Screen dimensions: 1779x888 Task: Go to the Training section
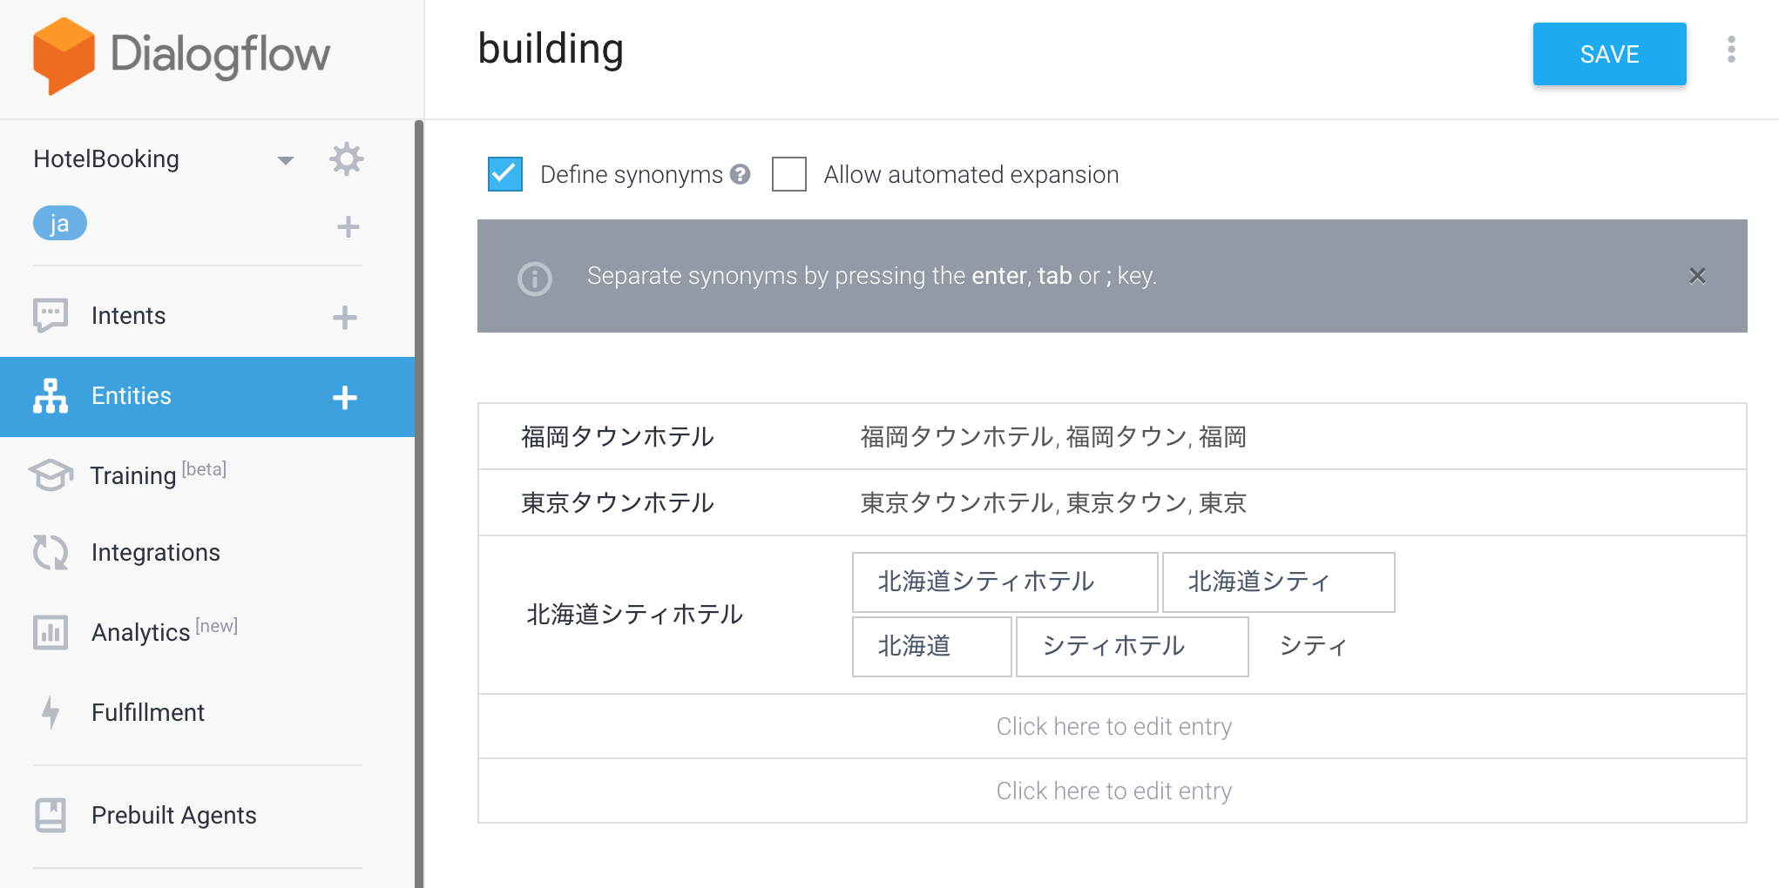pyautogui.click(x=132, y=475)
